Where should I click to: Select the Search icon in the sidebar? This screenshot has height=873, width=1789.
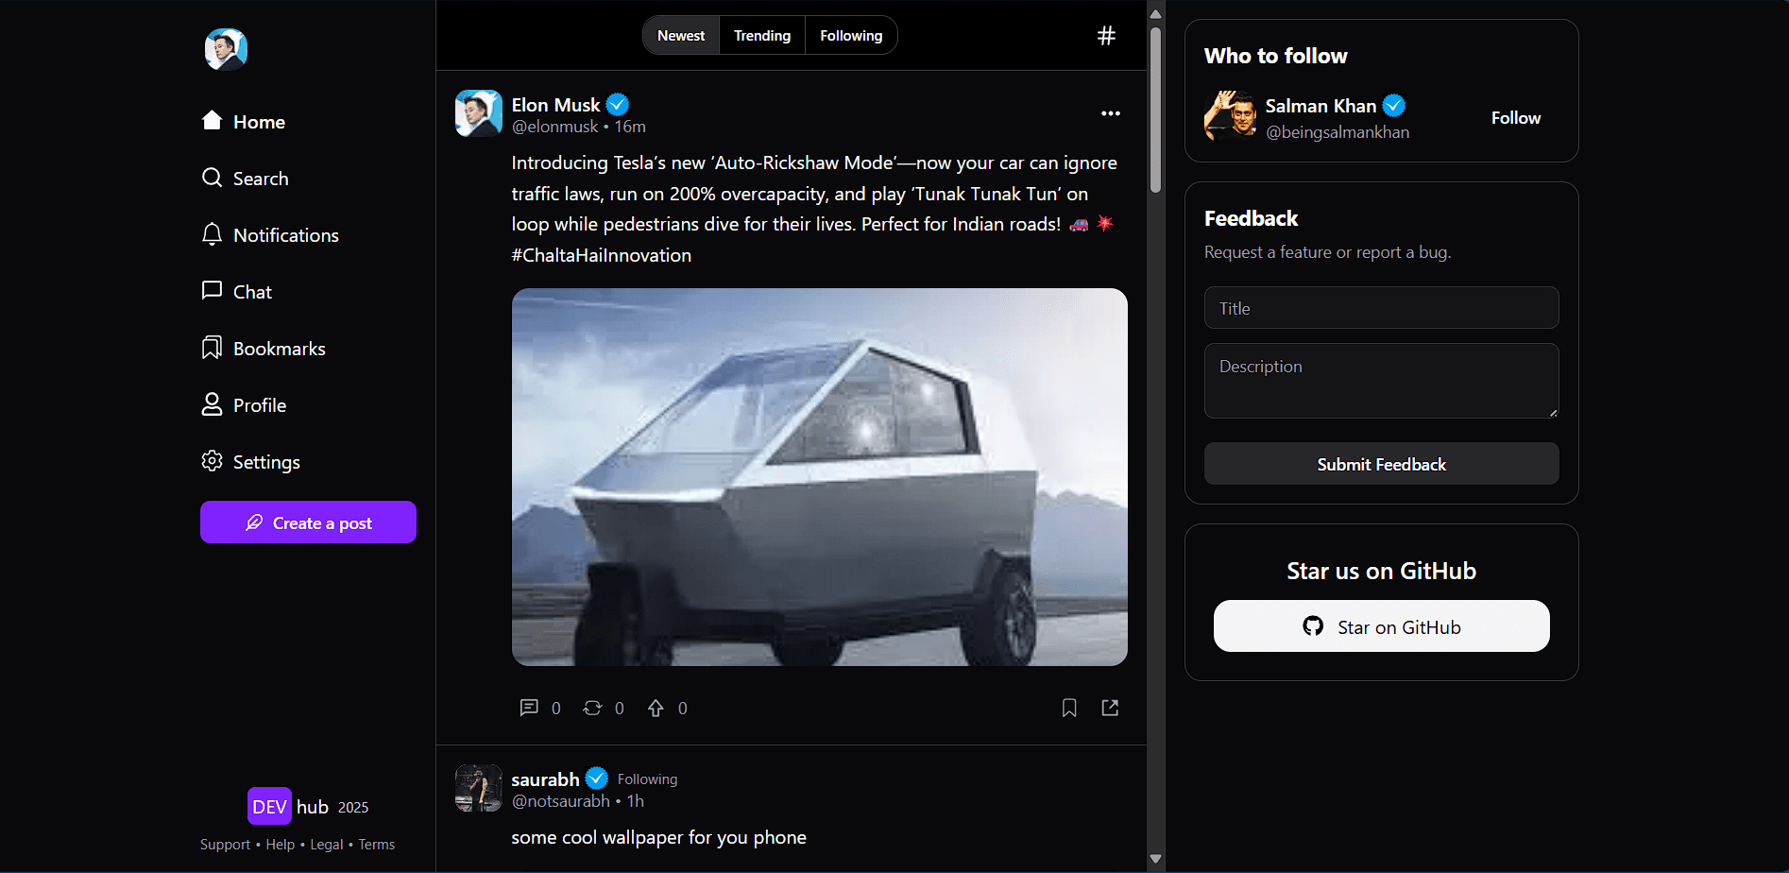259,178
